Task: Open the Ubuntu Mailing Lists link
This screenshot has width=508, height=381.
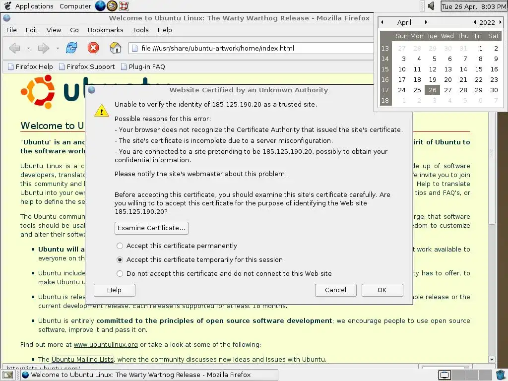Action: (82, 360)
